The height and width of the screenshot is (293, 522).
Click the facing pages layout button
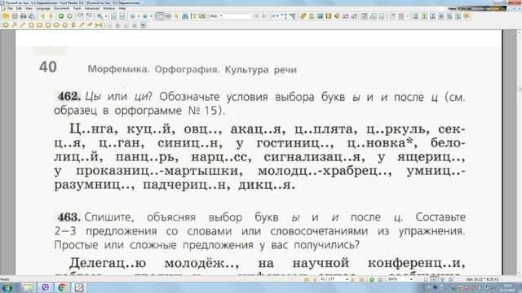(443, 280)
